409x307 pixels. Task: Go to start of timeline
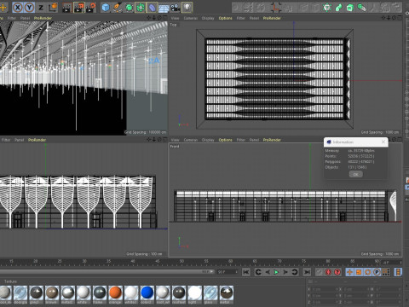click(246, 272)
